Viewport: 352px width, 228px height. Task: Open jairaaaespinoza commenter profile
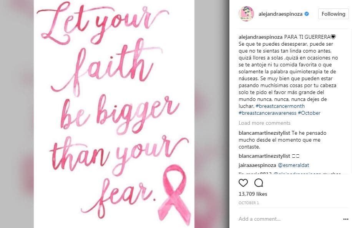pos(257,165)
